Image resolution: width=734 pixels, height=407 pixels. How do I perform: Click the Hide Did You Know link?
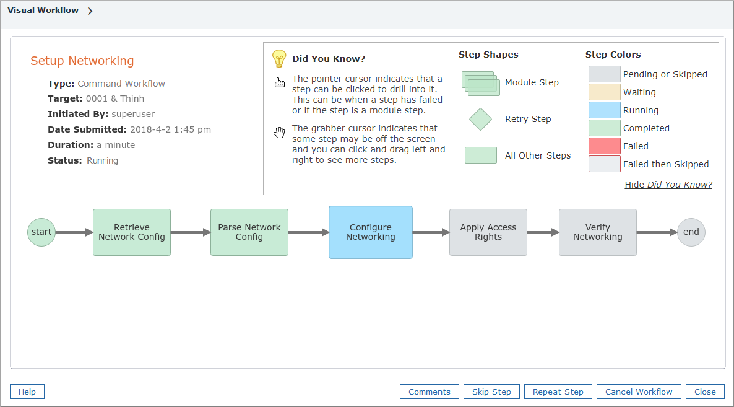tap(668, 185)
